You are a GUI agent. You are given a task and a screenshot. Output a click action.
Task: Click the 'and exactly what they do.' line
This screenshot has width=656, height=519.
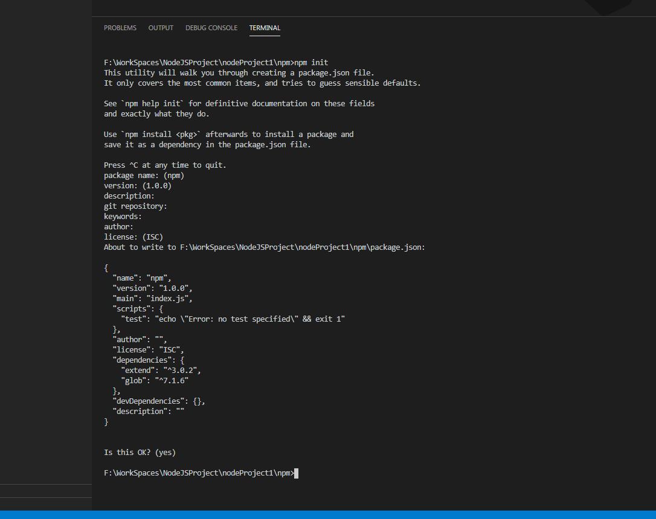point(156,114)
